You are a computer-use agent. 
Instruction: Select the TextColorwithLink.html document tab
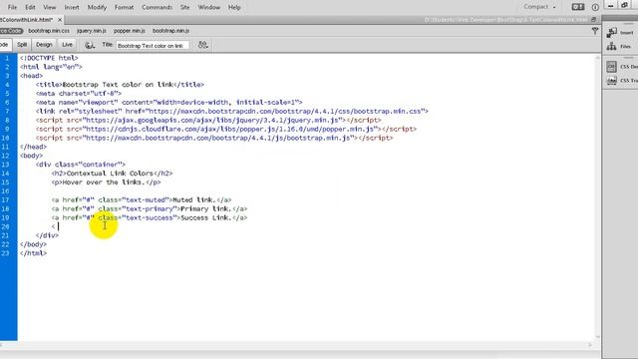pyautogui.click(x=27, y=20)
